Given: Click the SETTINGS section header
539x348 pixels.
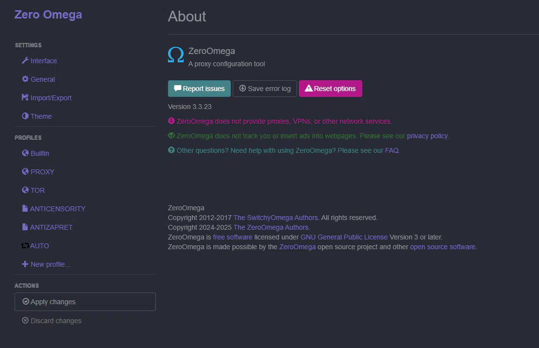Looking at the screenshot, I should (x=28, y=45).
